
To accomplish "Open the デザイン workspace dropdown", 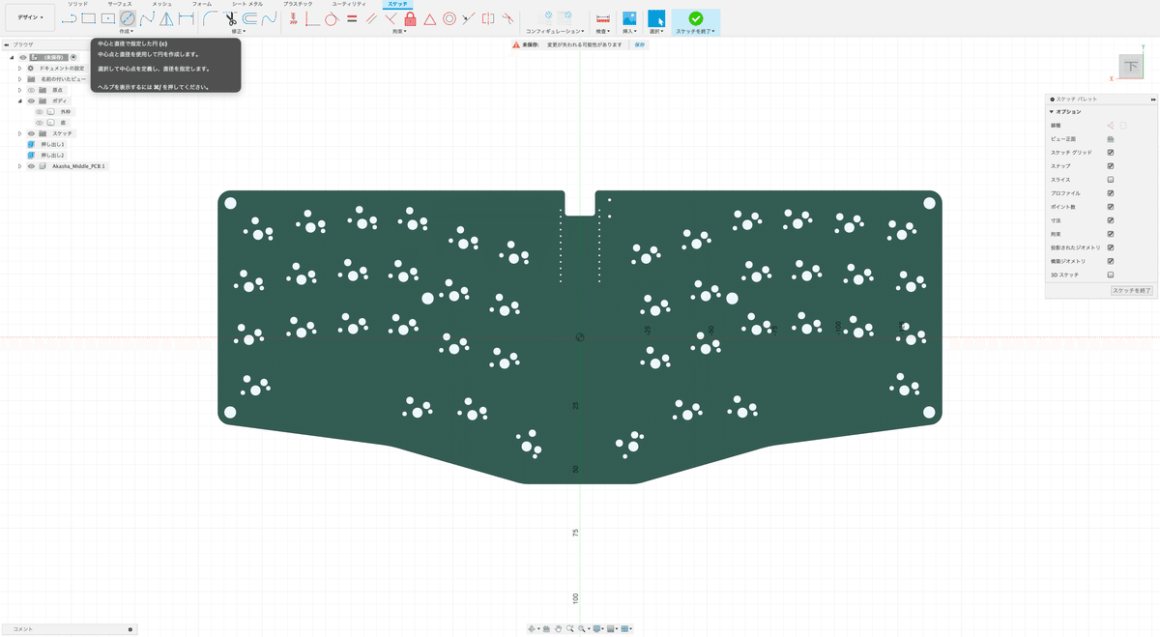I will click(x=30, y=17).
